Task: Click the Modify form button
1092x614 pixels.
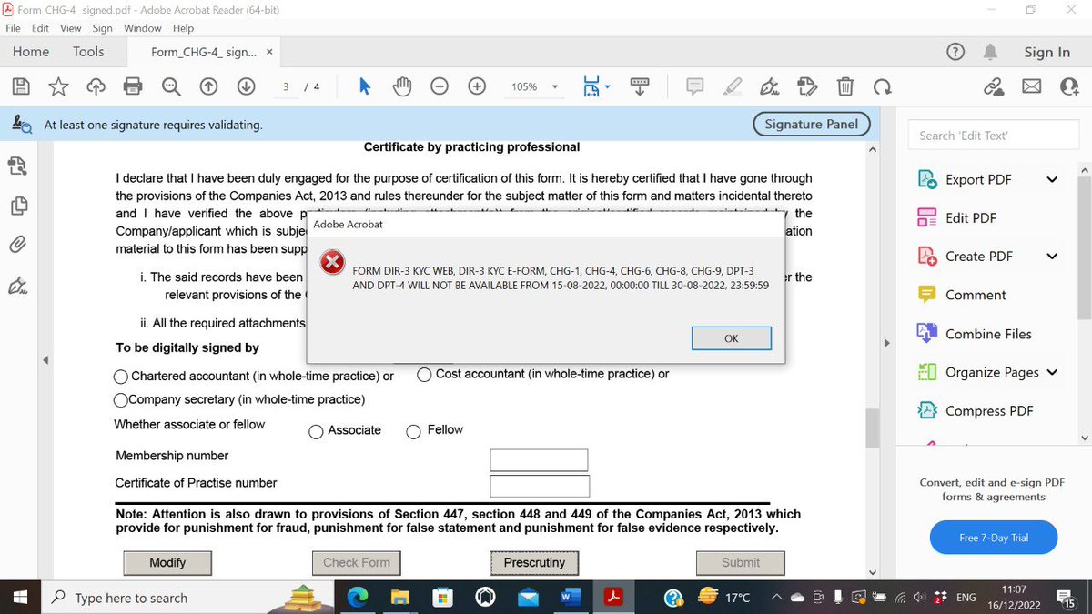Action: 167,562
